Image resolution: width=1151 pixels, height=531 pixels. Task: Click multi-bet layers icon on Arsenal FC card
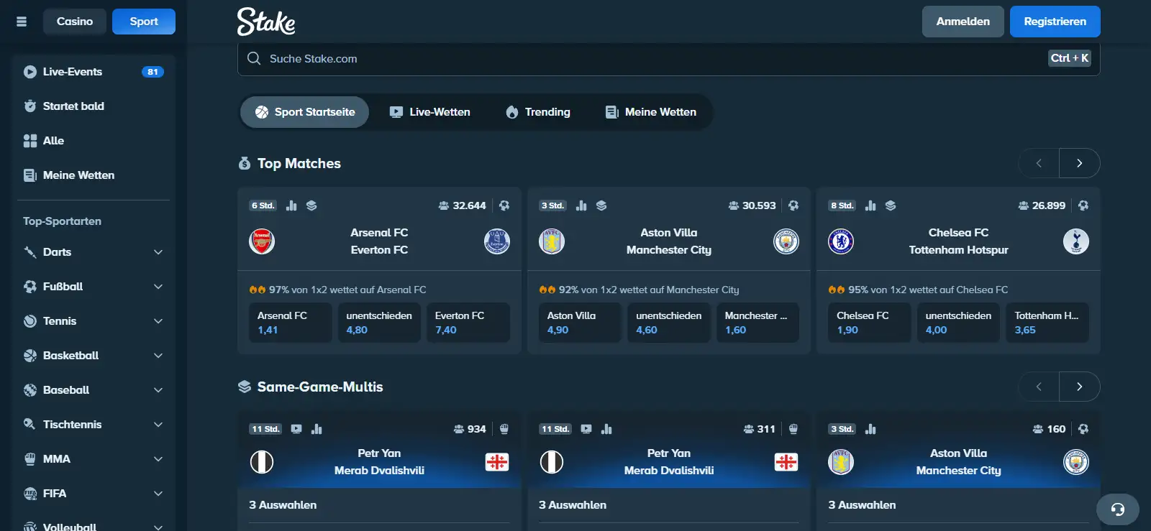311,206
